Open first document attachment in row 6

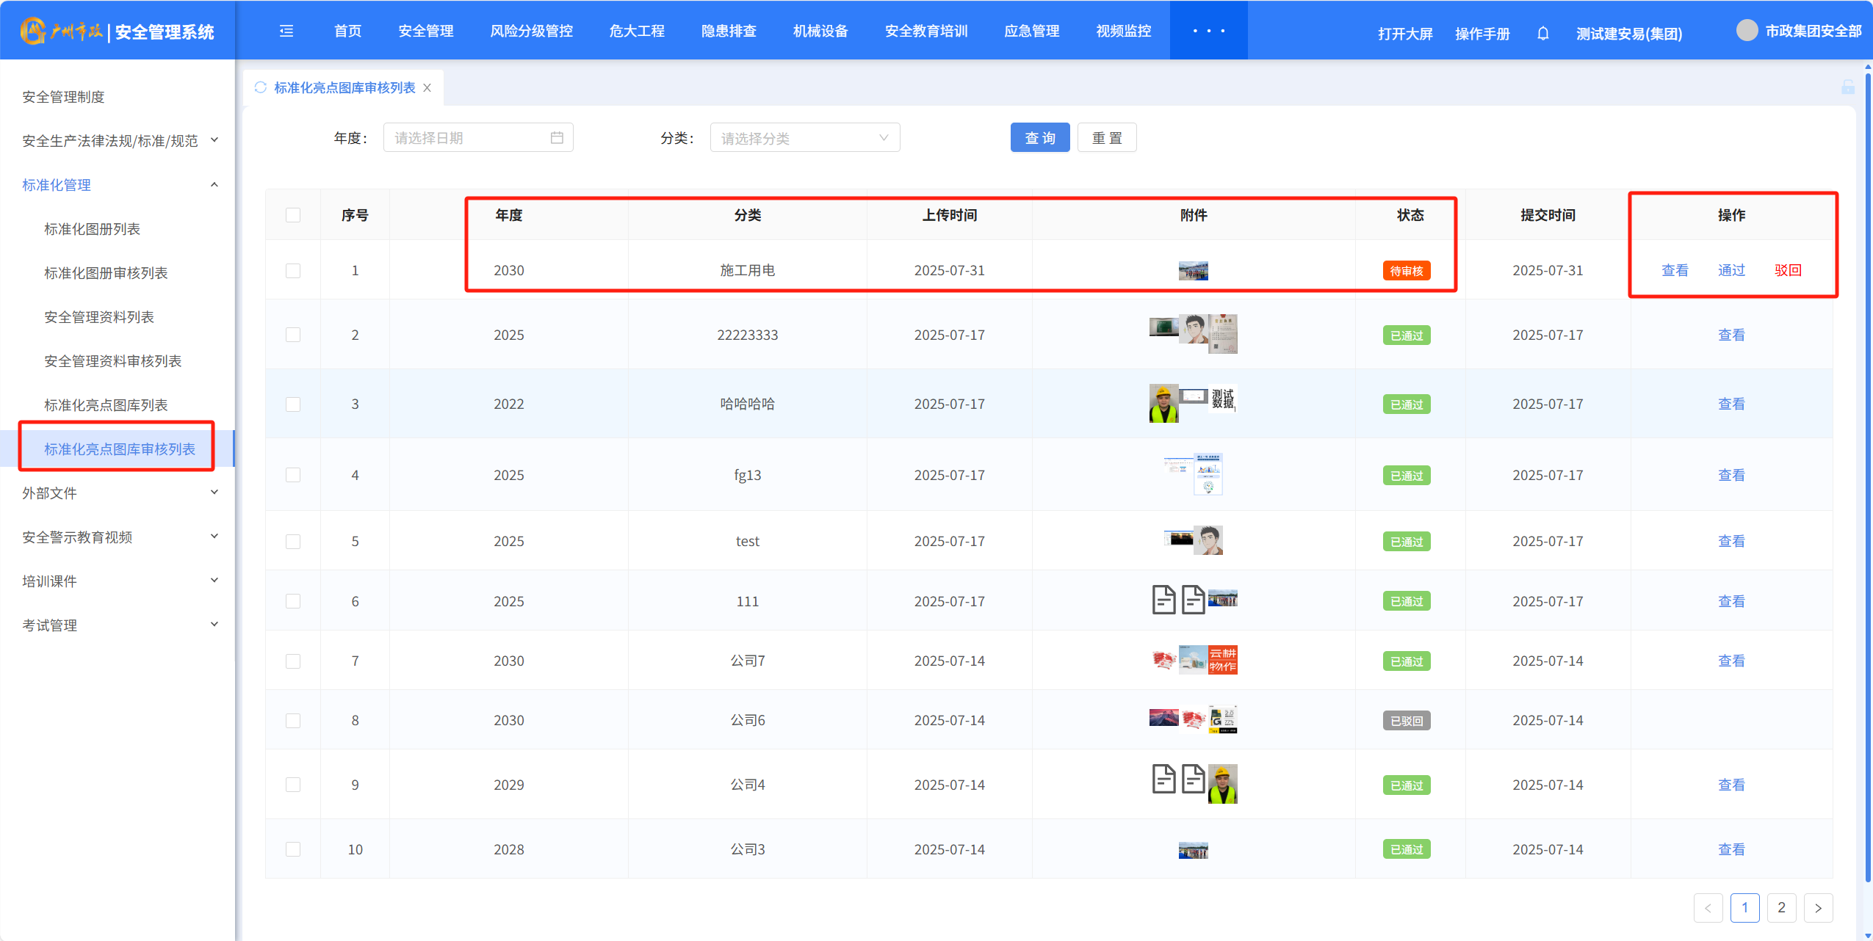(x=1163, y=600)
